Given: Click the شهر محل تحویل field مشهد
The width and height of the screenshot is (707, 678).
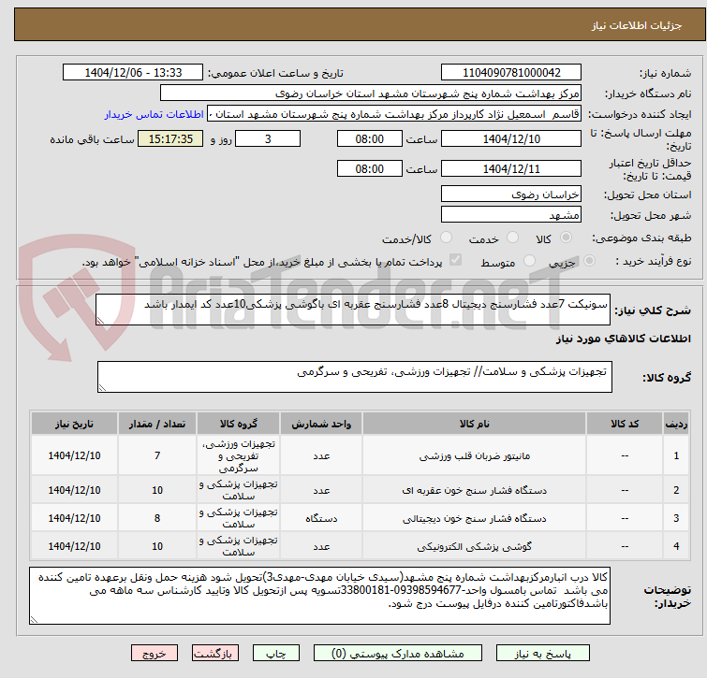Looking at the screenshot, I should (511, 215).
